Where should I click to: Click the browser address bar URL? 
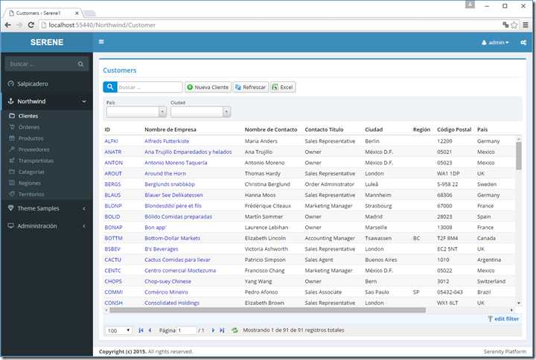pyautogui.click(x=102, y=25)
